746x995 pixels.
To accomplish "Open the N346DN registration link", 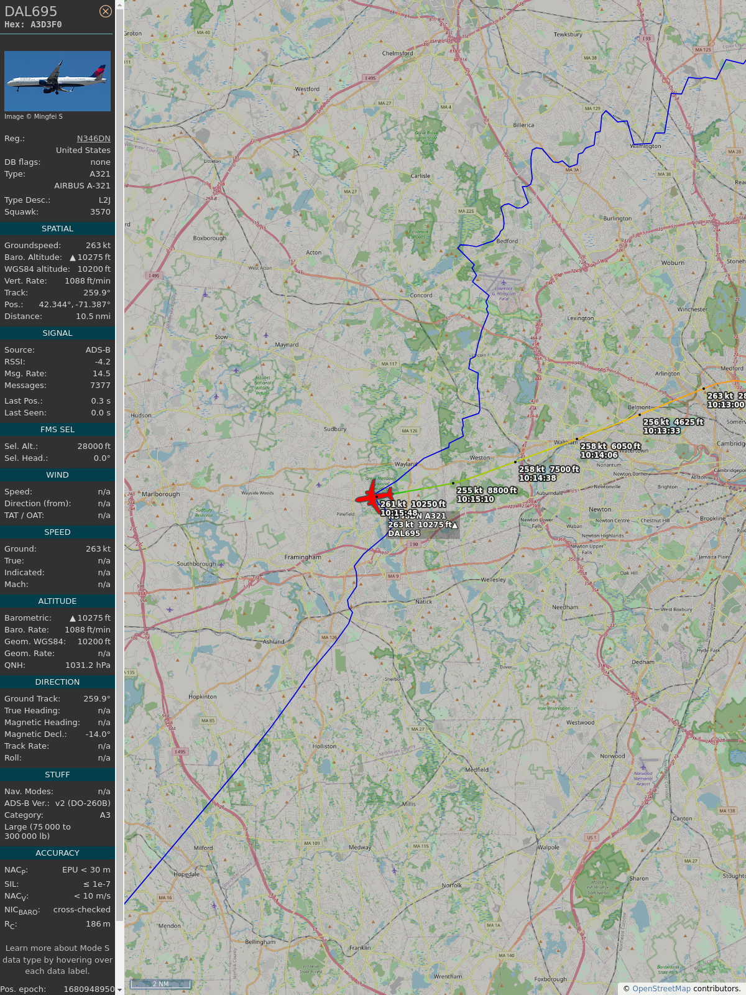I will point(94,139).
